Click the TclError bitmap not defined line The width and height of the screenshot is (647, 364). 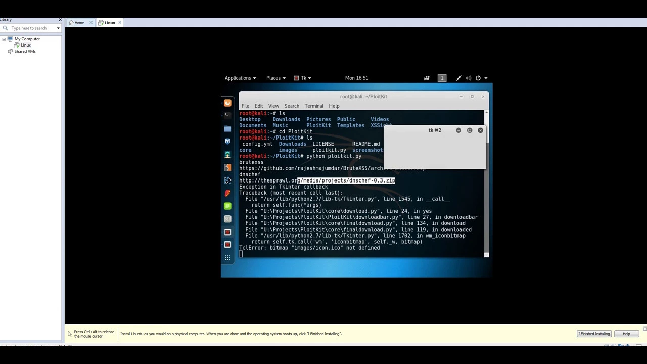309,248
